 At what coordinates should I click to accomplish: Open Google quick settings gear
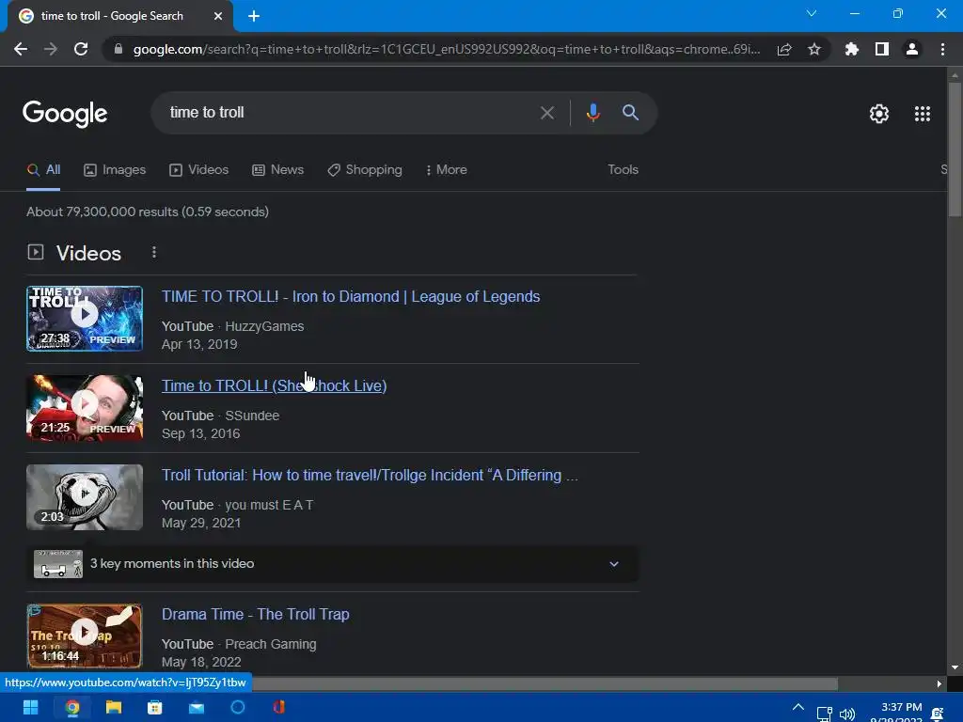879,114
